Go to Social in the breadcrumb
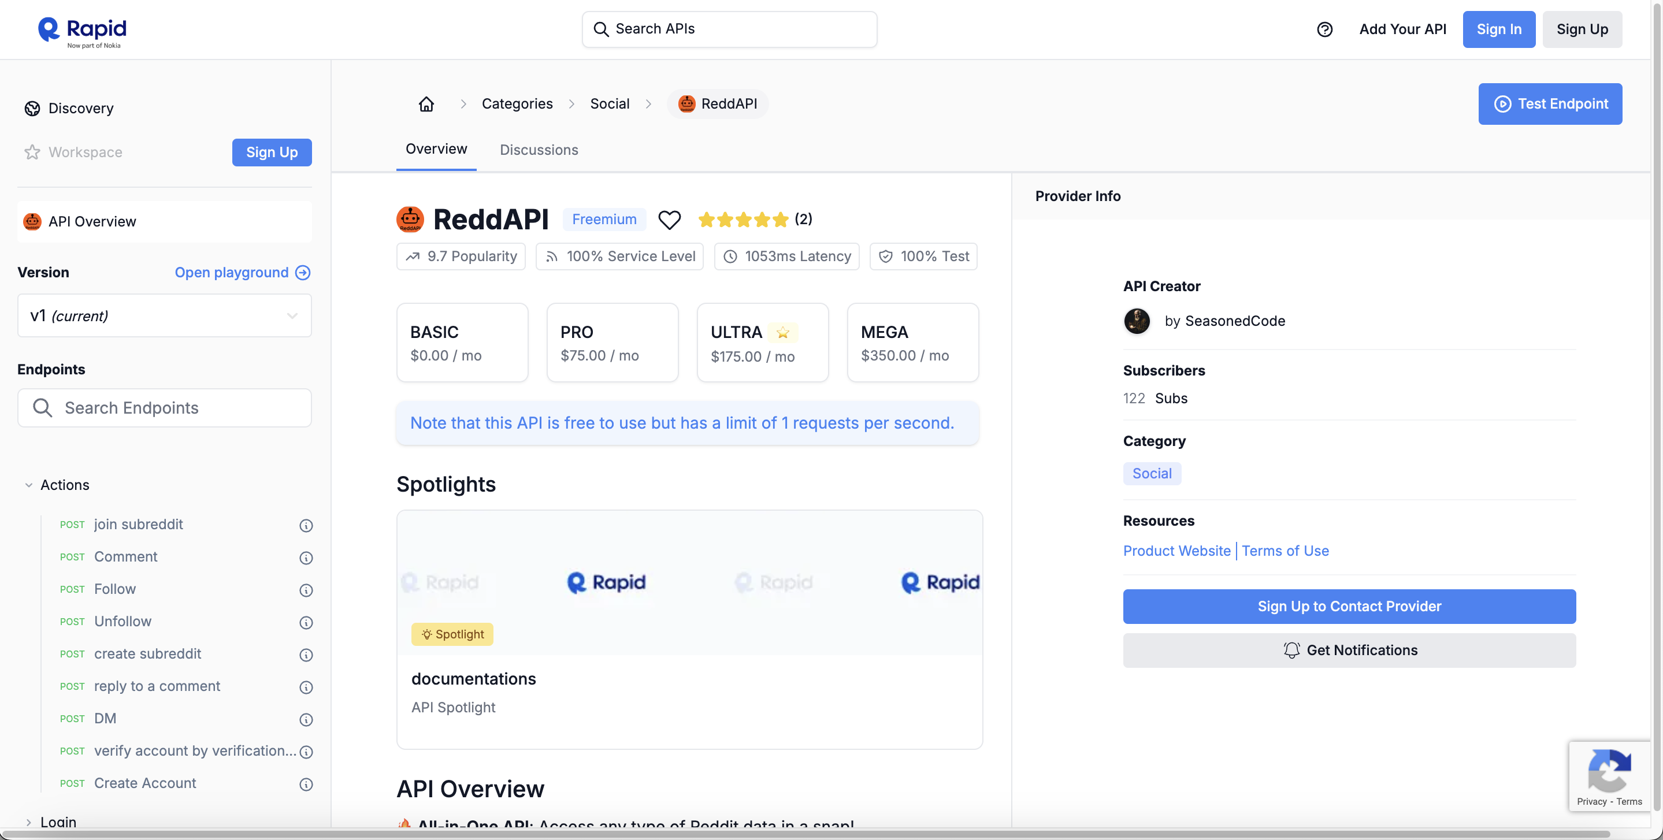 (x=610, y=104)
